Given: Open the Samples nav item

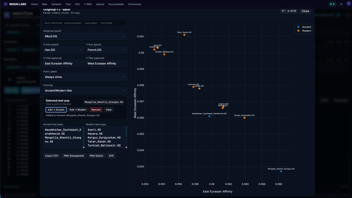Looking at the screenshot, I should (56, 4).
